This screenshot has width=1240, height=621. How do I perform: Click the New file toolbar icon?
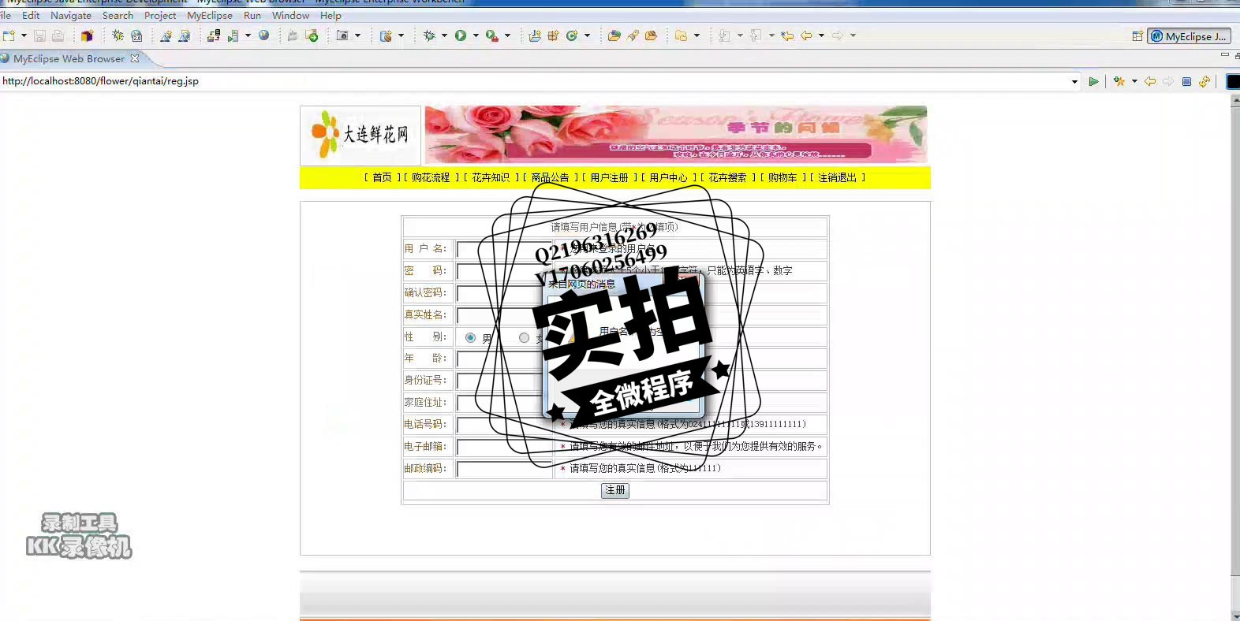(x=9, y=35)
